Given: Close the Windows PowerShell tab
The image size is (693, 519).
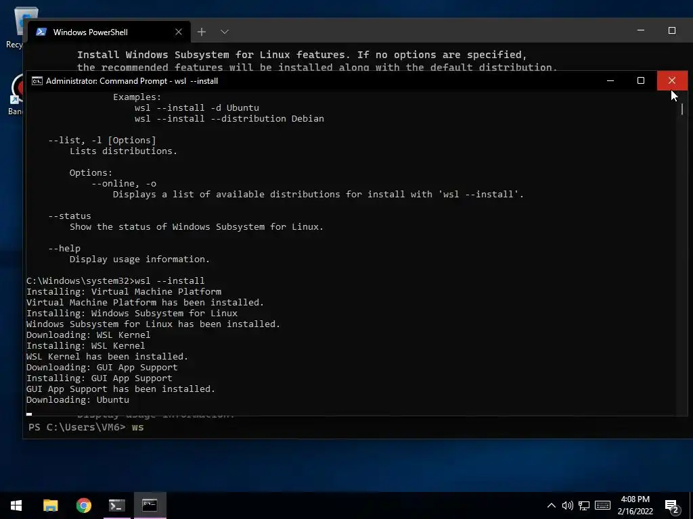Looking at the screenshot, I should click(179, 32).
